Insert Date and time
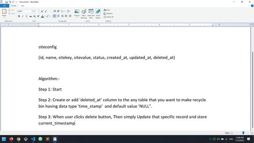 pyautogui.click(x=91, y=14)
